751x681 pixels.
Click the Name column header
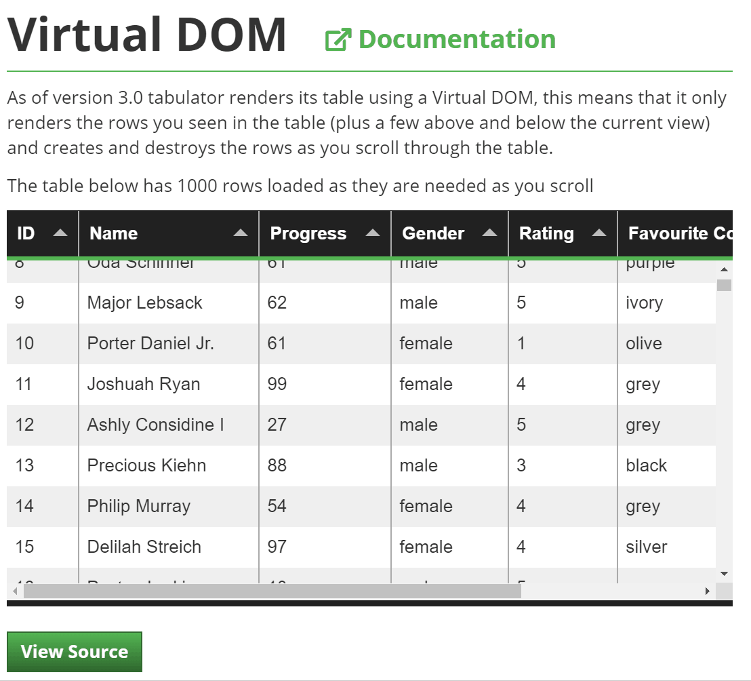pyautogui.click(x=169, y=233)
